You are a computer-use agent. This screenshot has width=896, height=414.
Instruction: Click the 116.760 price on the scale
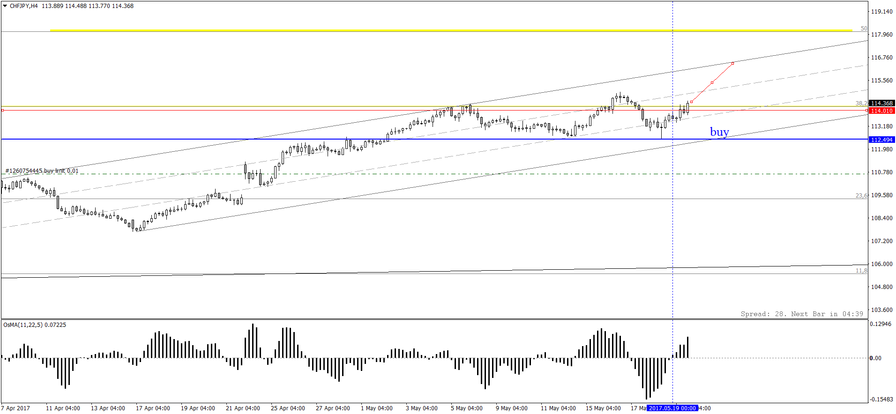[881, 57]
